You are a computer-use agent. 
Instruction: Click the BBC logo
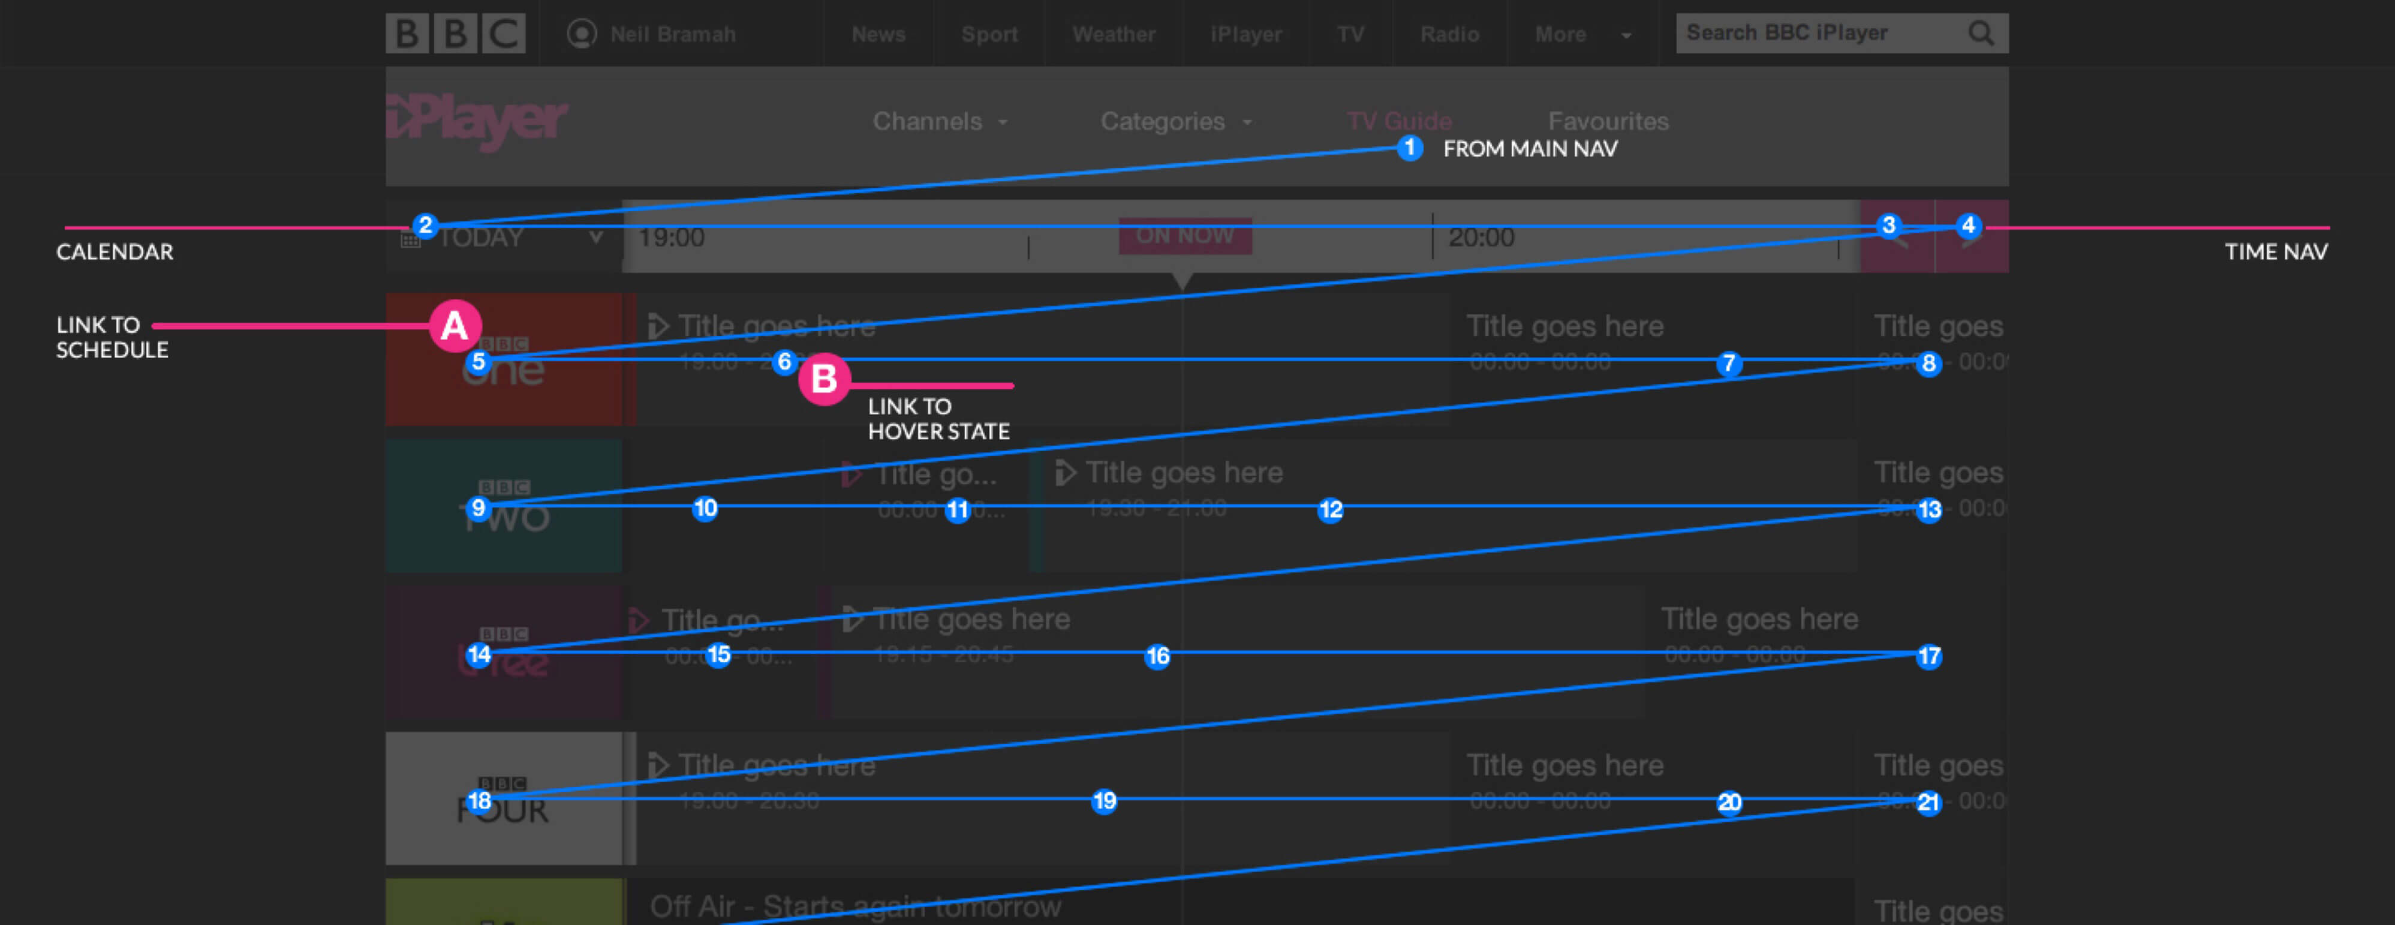pyautogui.click(x=456, y=34)
